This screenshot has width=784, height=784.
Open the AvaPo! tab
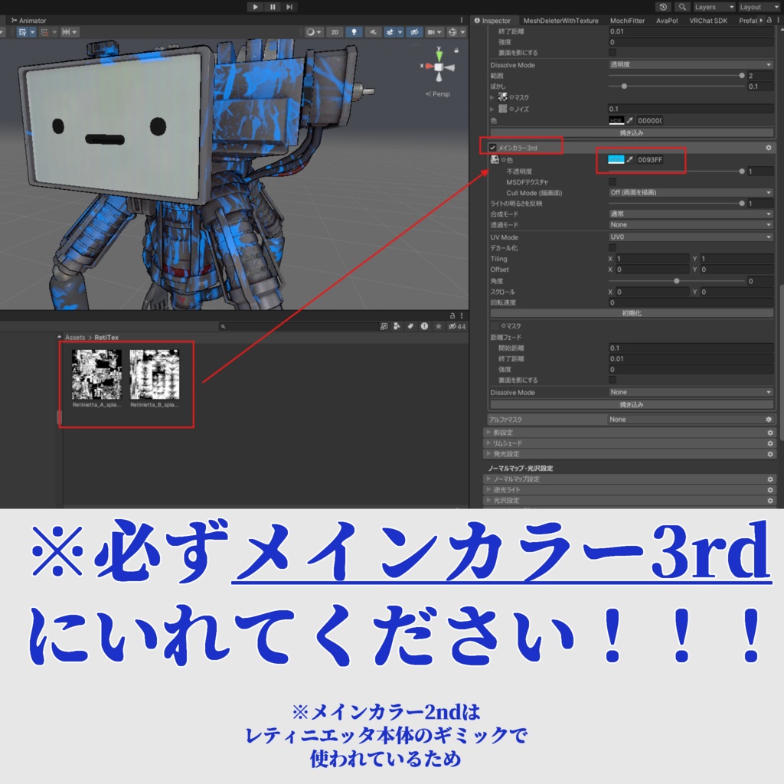pyautogui.click(x=667, y=21)
